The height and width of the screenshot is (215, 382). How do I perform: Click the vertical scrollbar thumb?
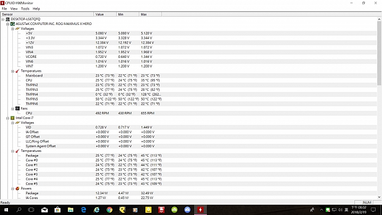point(379,53)
